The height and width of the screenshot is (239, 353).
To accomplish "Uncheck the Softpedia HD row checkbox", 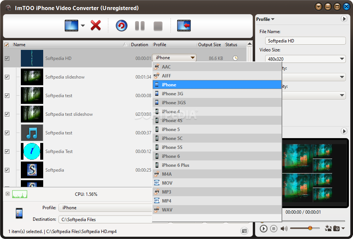I will click(7, 58).
